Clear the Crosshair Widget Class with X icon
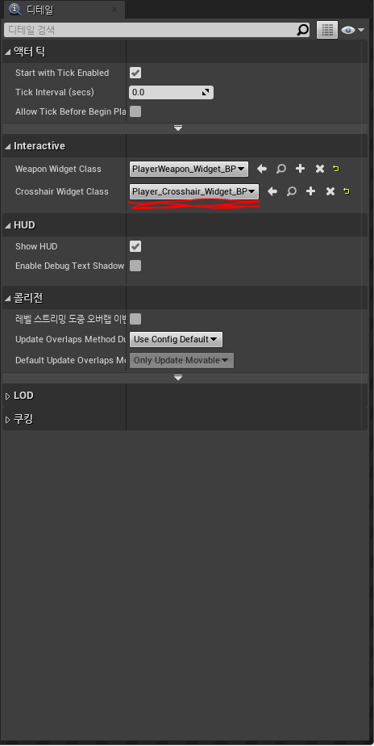The image size is (374, 746). tap(330, 191)
